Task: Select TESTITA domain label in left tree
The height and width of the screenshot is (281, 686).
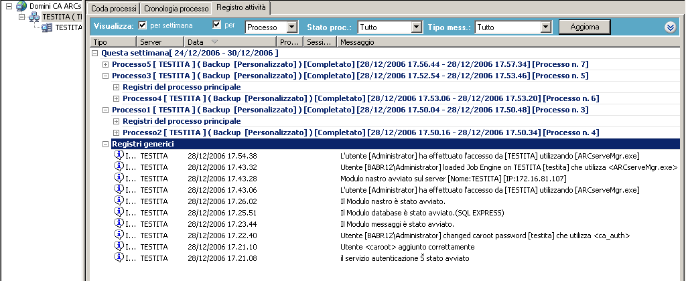Action: coord(62,17)
